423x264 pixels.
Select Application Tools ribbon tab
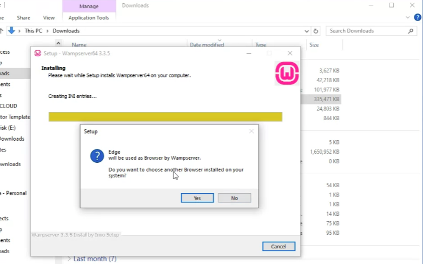[x=89, y=18]
